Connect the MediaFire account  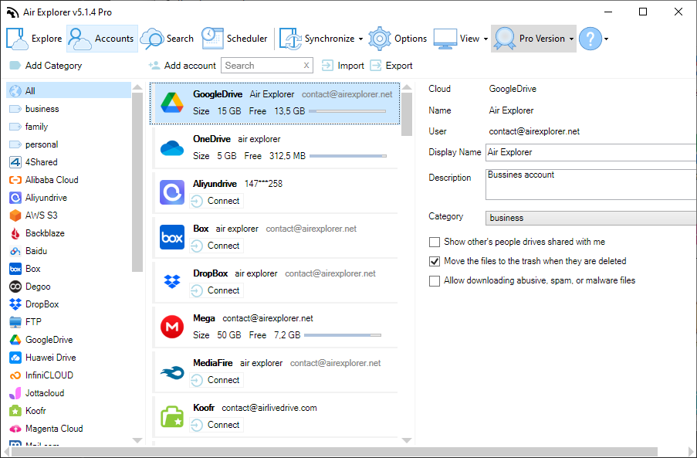(x=216, y=380)
